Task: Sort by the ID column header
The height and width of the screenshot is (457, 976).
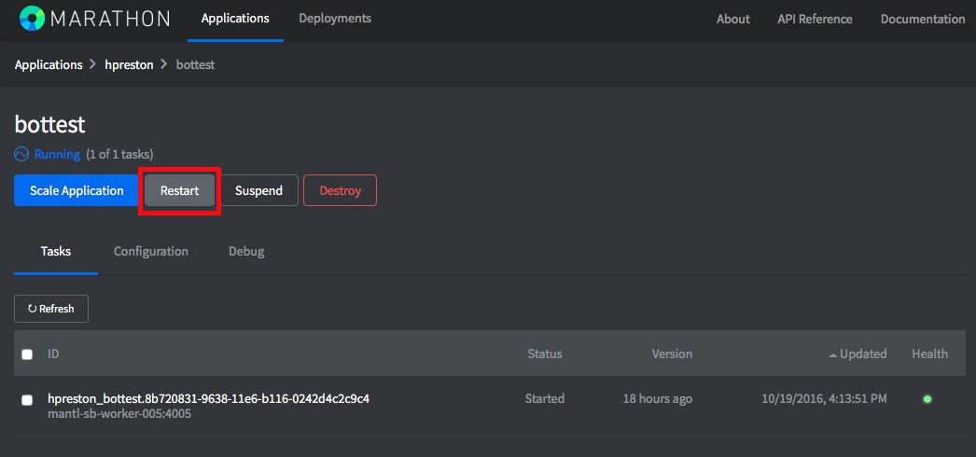Action: (x=53, y=353)
